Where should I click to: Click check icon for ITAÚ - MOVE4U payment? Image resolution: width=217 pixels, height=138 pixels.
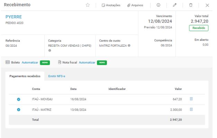click(19, 99)
